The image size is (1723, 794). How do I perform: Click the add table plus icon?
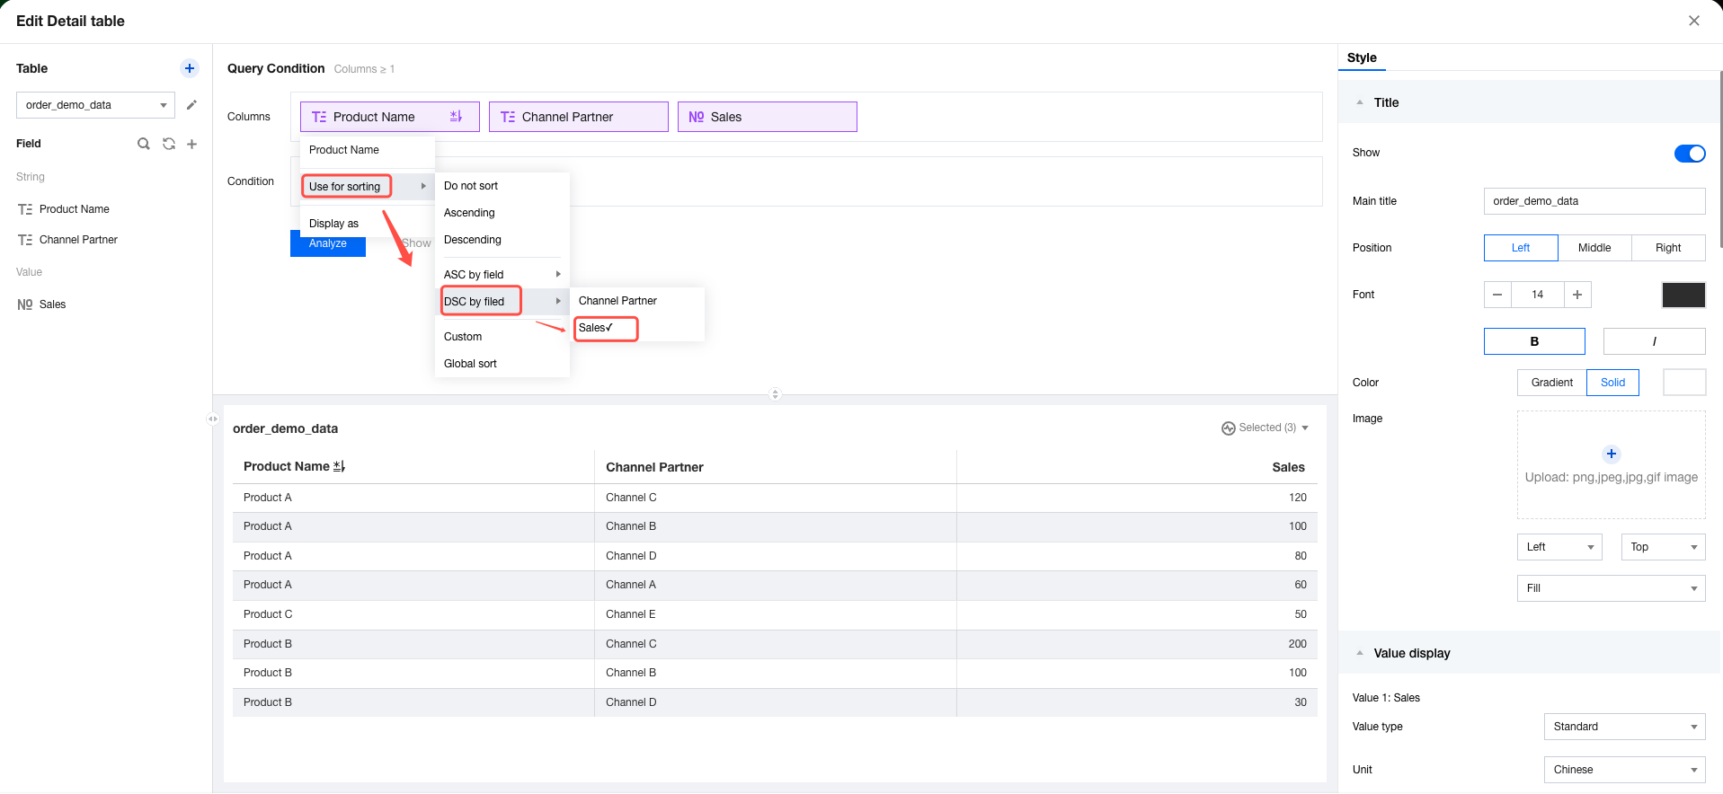(190, 68)
